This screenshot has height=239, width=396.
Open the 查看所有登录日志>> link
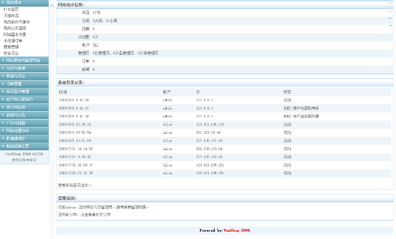[x=75, y=185]
